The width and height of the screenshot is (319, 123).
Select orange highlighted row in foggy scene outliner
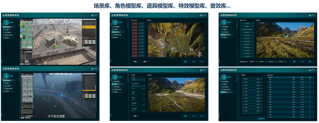(x=89, y=90)
